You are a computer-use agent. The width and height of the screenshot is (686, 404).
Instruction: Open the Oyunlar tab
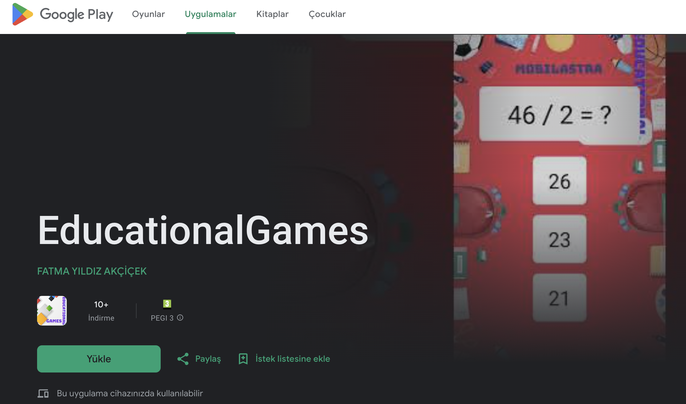(148, 14)
